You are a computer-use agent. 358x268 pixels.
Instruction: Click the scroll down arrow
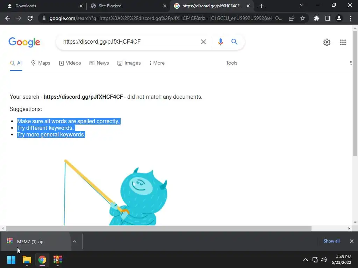355,222
